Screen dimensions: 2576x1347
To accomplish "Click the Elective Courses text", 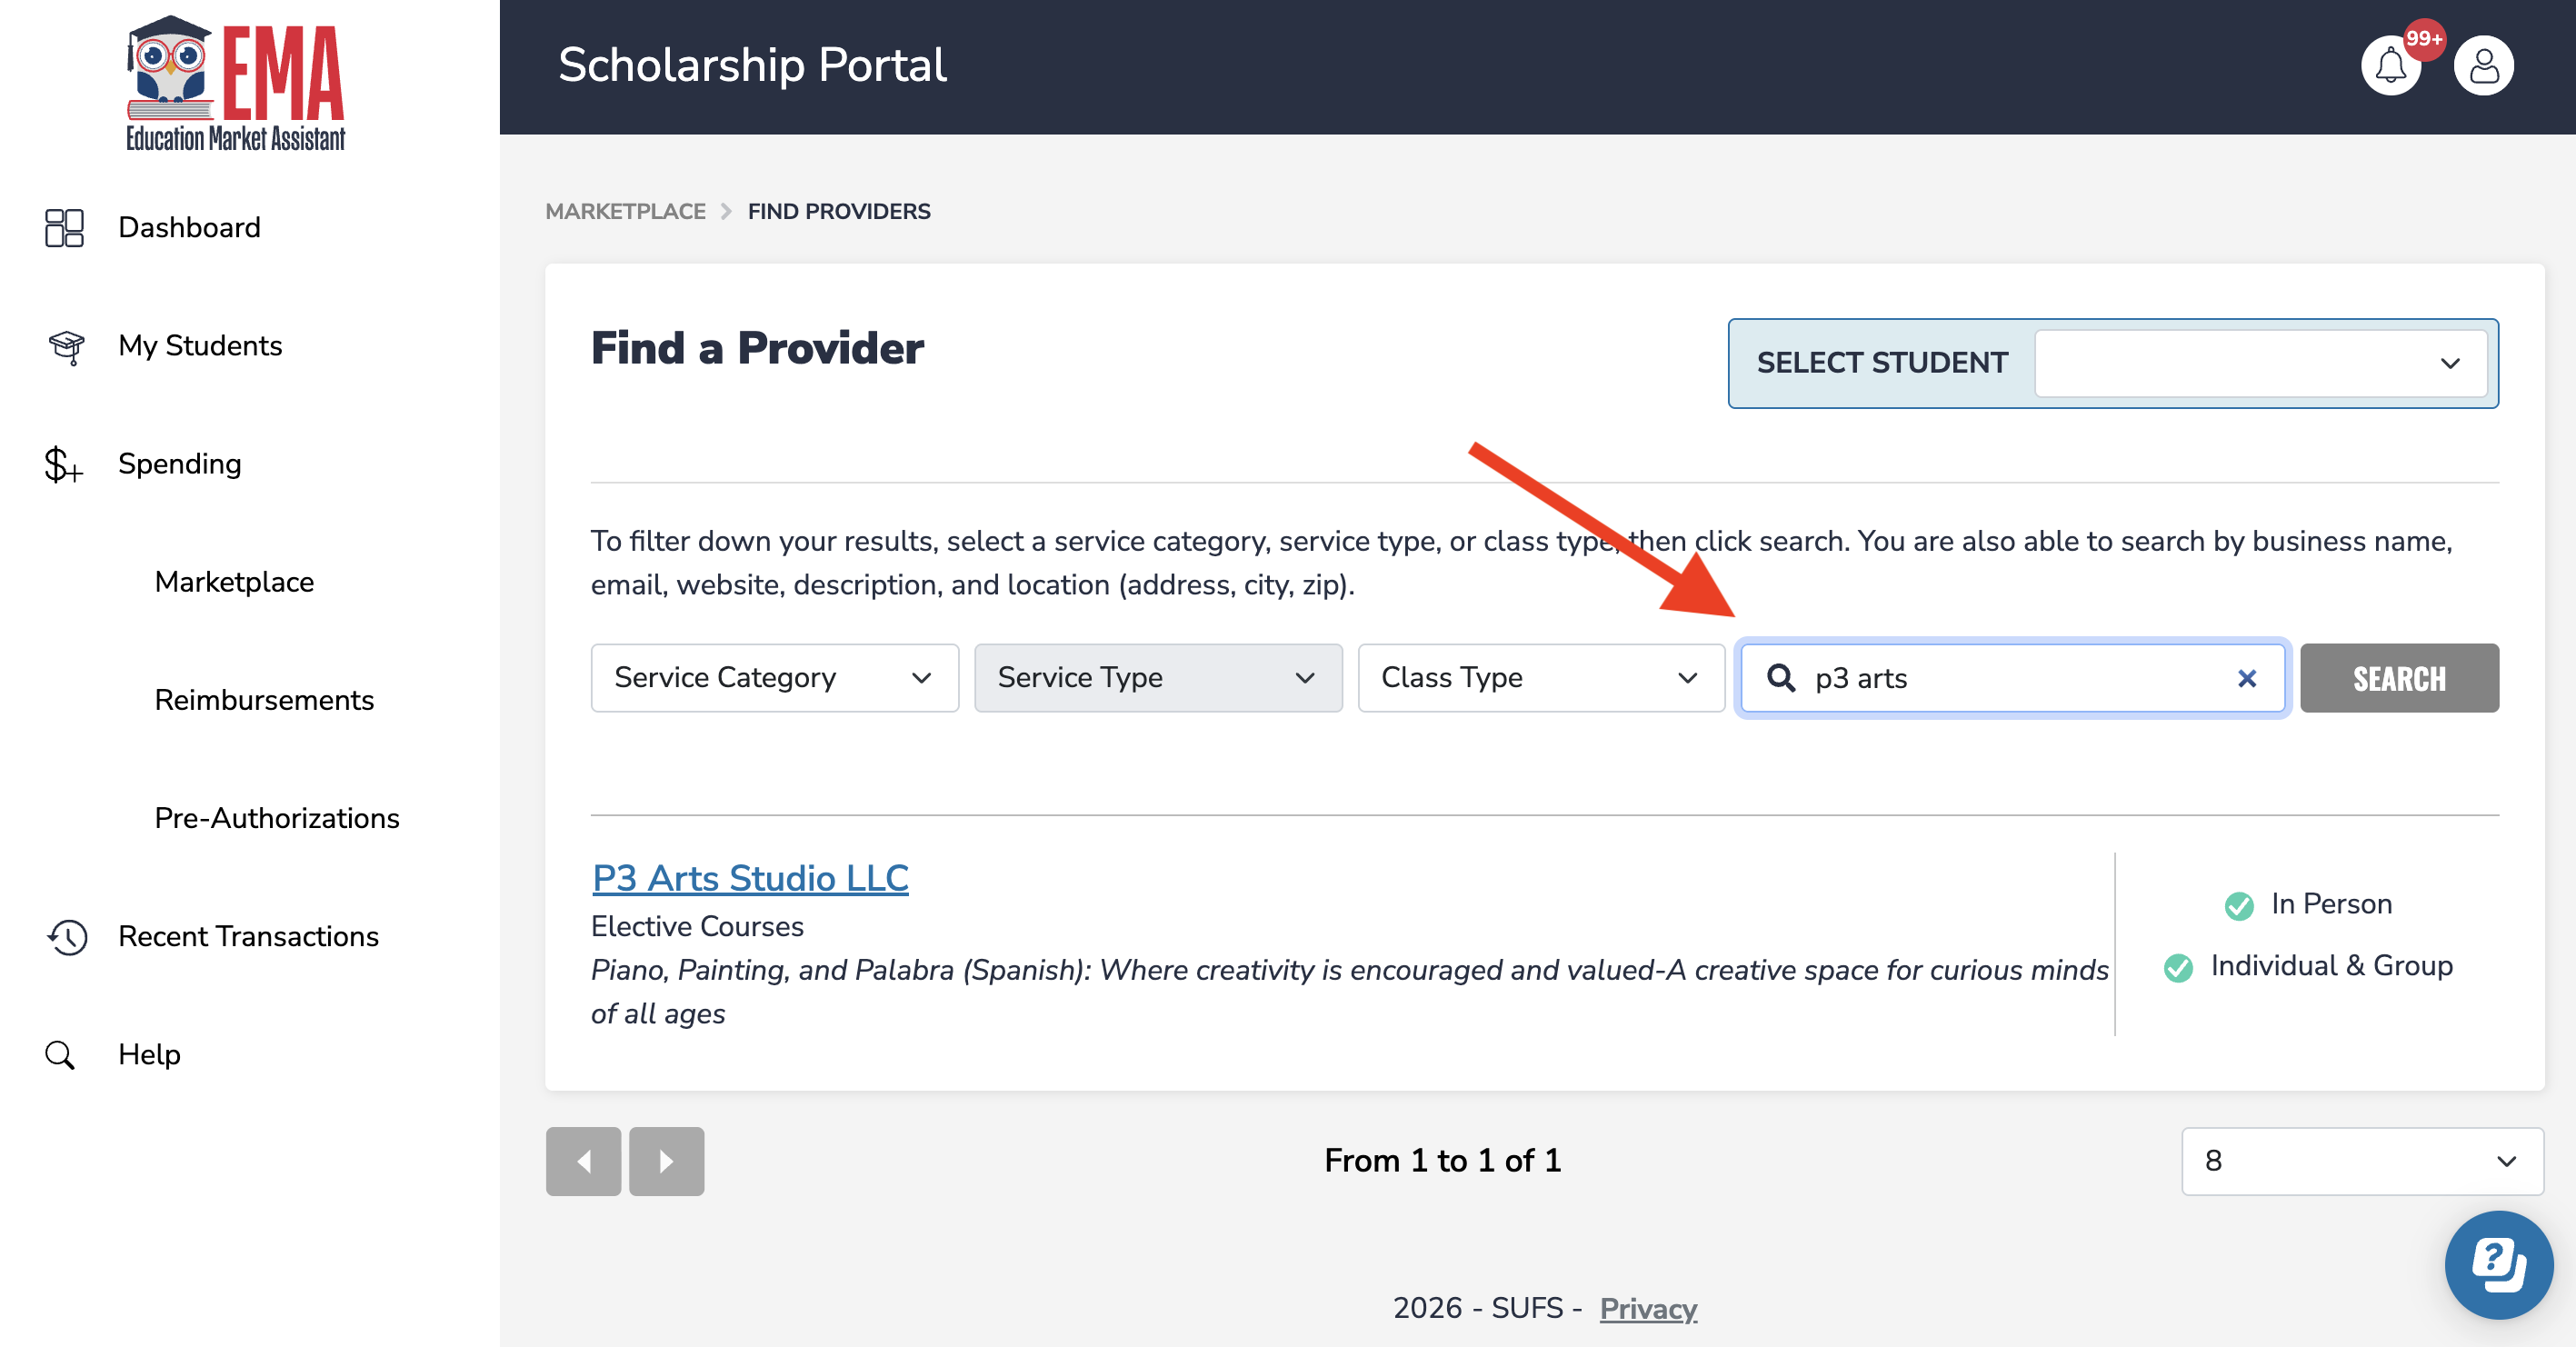I will coord(697,926).
